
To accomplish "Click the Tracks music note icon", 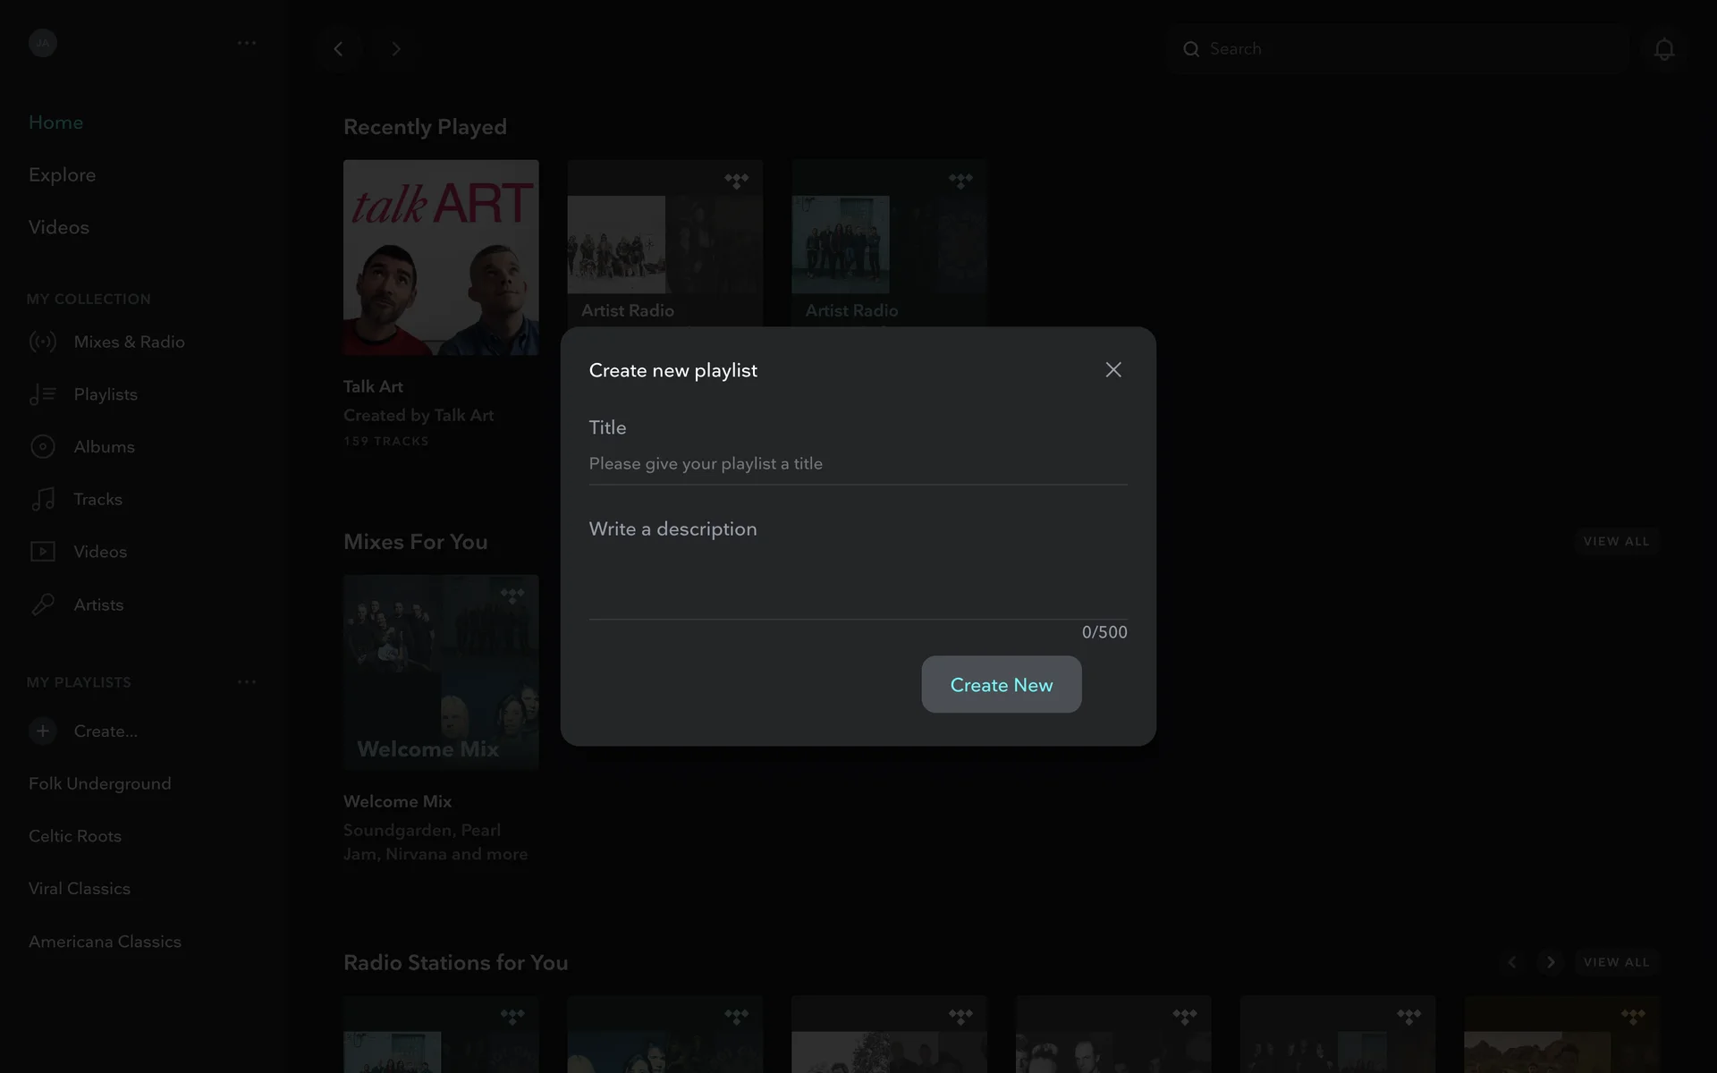I will click(x=42, y=499).
